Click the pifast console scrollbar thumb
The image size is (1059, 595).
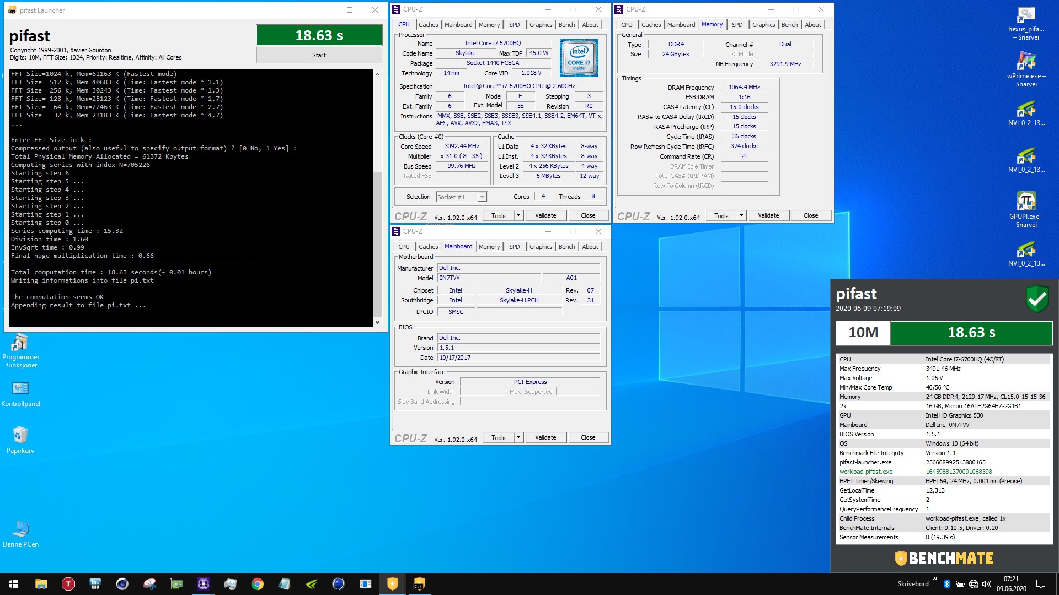click(377, 244)
